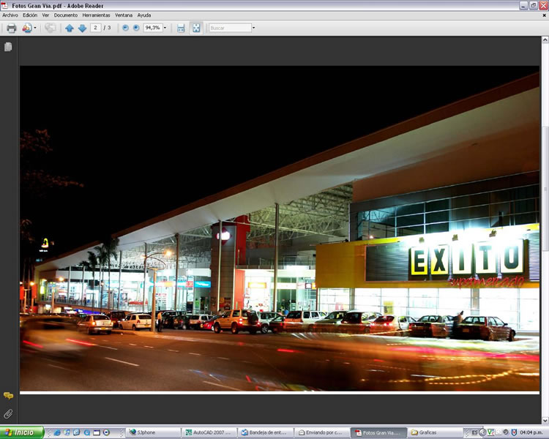
Task: Click the Print icon in toolbar
Action: click(x=11, y=28)
